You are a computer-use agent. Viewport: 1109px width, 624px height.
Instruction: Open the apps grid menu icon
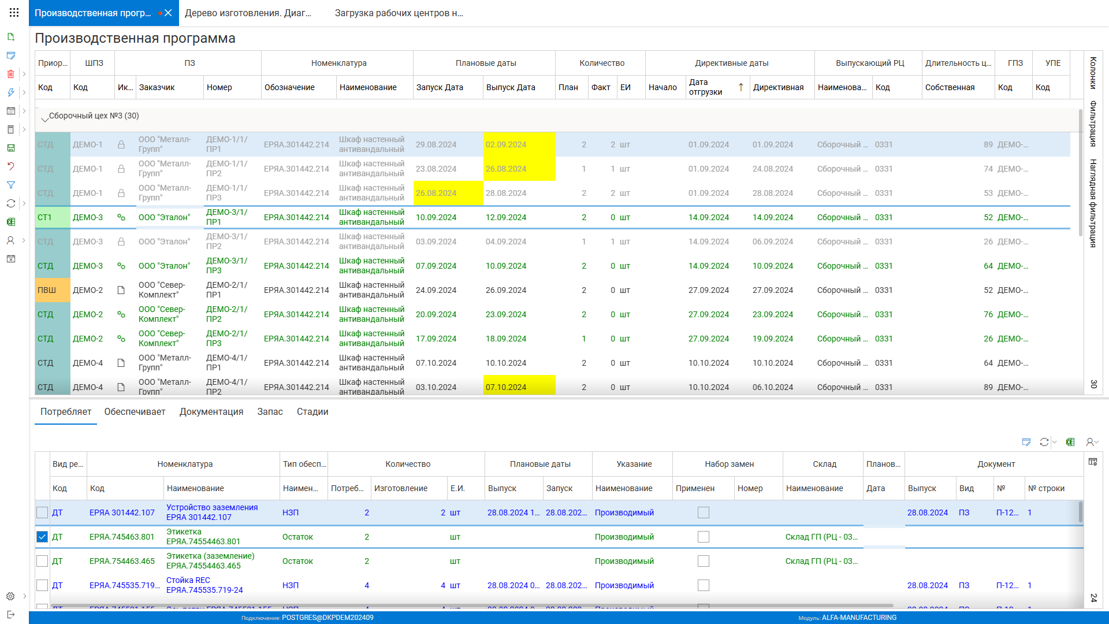click(14, 12)
